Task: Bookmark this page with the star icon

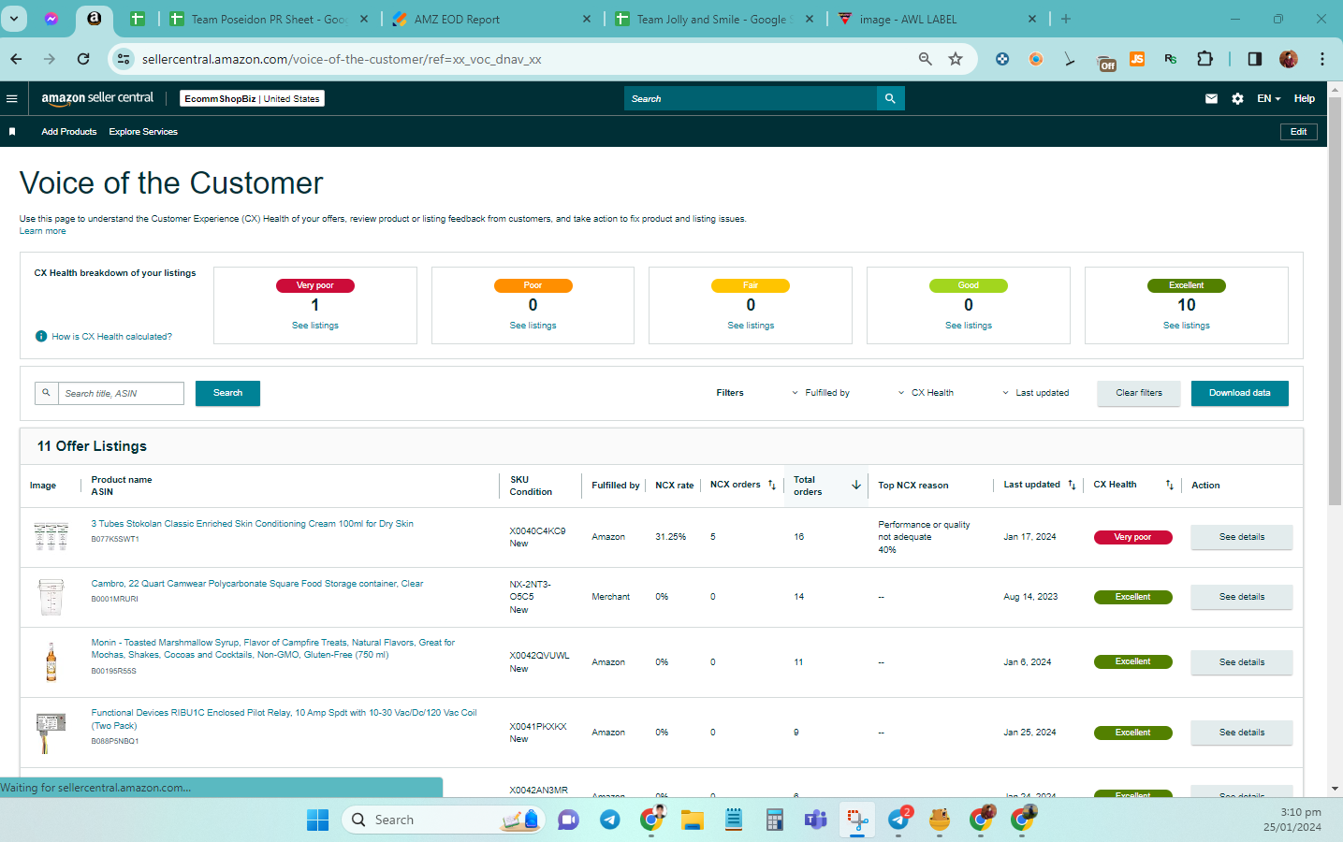Action: (x=956, y=59)
